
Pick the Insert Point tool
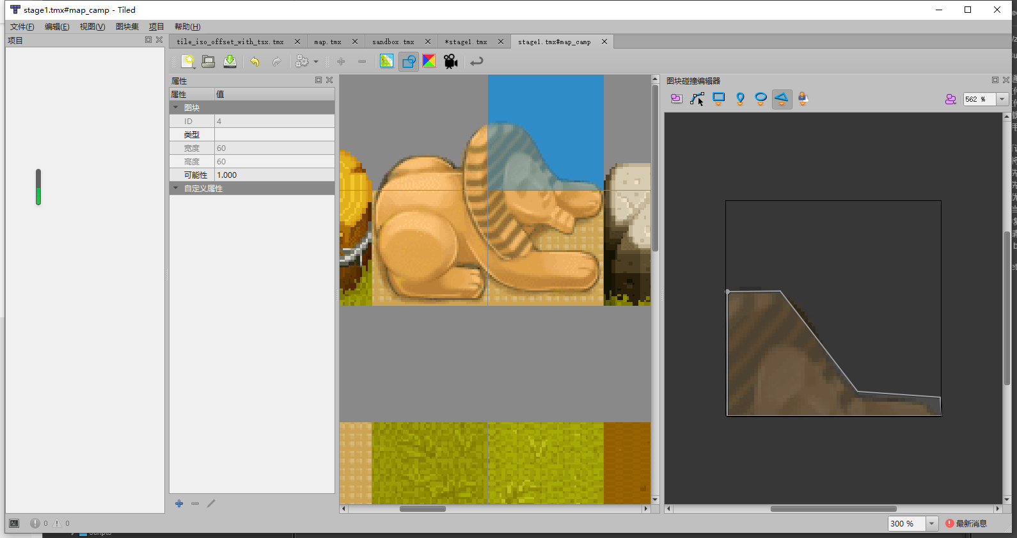(x=740, y=99)
